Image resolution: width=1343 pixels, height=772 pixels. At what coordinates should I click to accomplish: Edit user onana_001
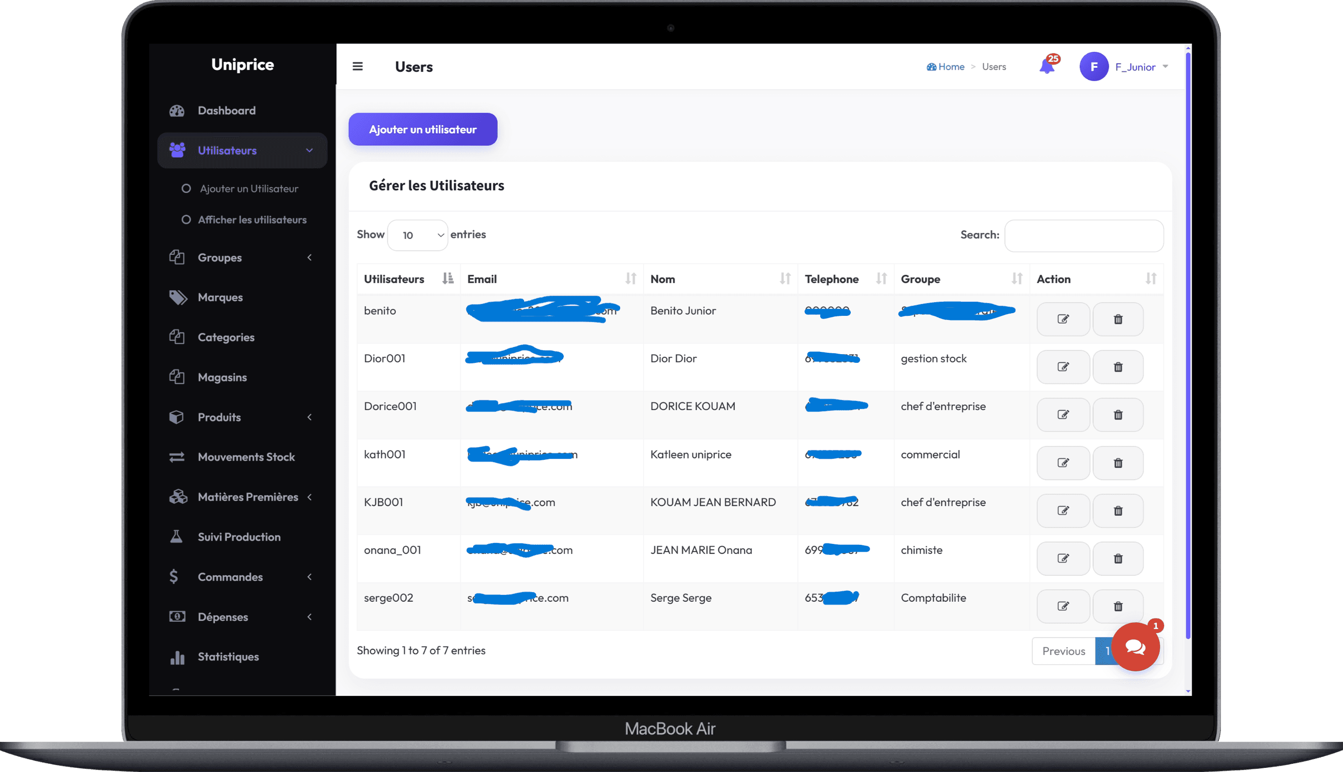(1063, 559)
